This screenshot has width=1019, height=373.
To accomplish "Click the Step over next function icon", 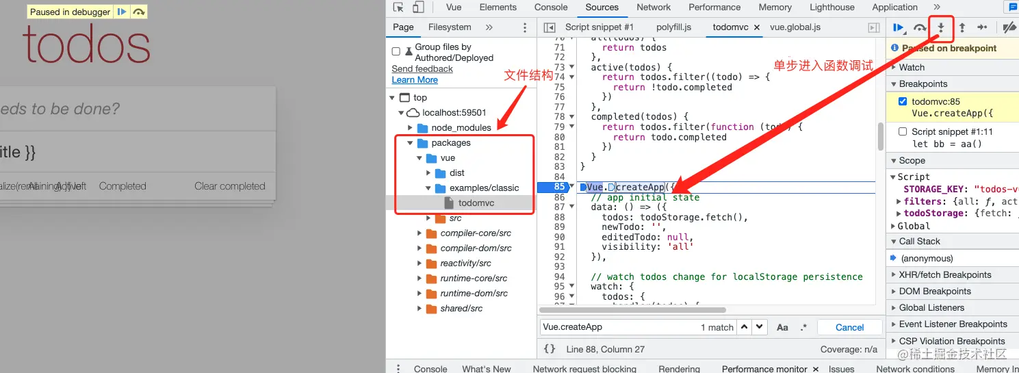I will 920,27.
